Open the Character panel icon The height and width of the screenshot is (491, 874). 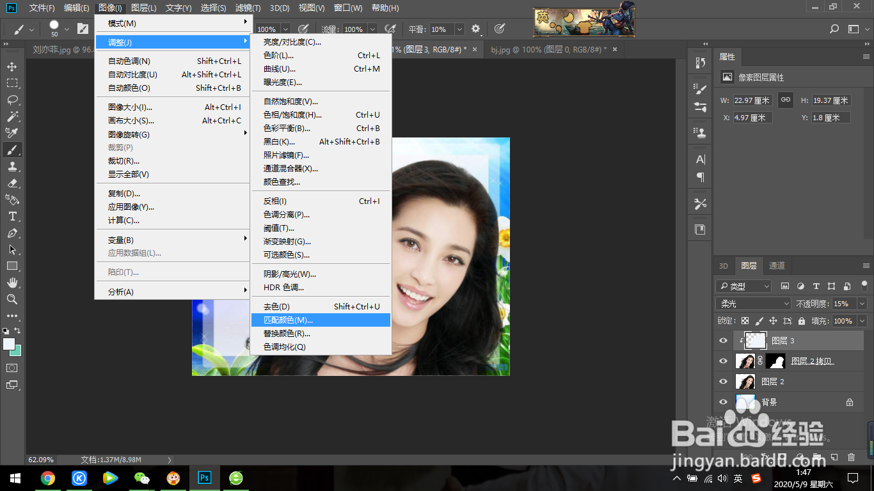pyautogui.click(x=701, y=159)
